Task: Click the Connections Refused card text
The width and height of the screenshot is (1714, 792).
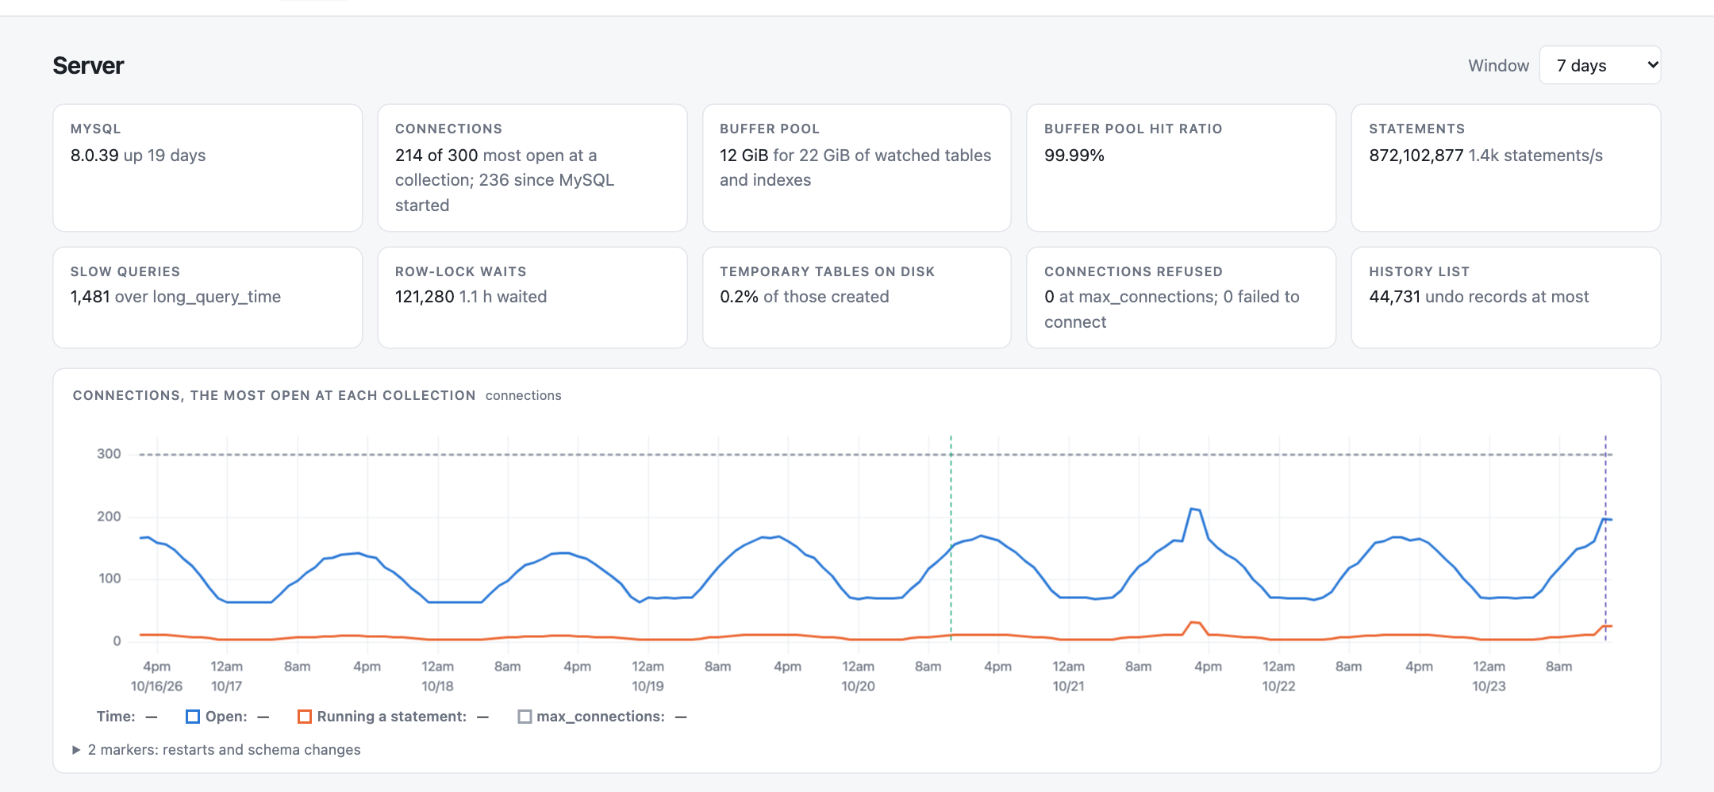Action: pos(1172,309)
